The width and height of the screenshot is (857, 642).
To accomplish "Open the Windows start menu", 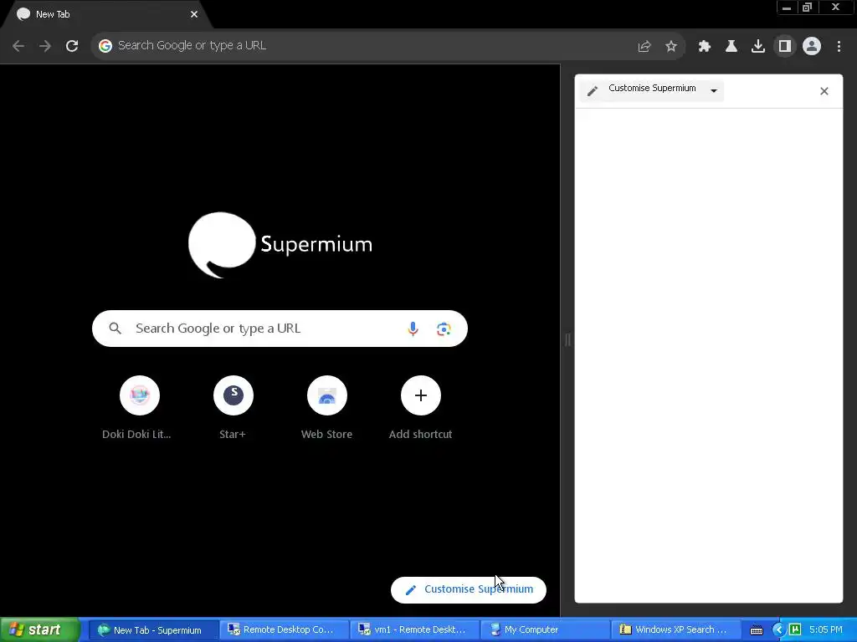I will [x=40, y=630].
